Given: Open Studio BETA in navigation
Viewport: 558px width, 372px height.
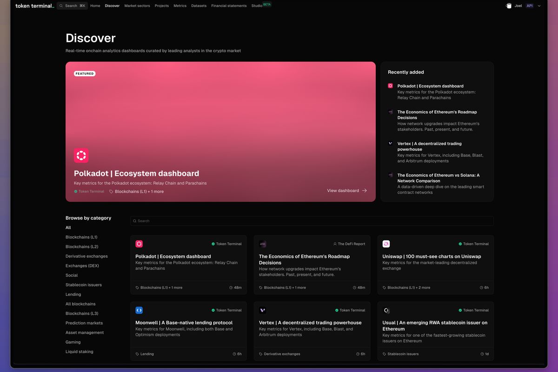Looking at the screenshot, I should [261, 6].
